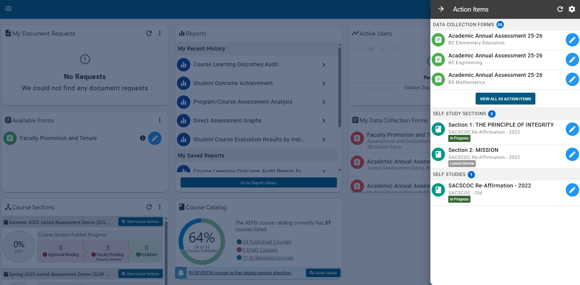Screen dimensions: 580x285
Task: Click the course catalog alert bell icon
Action: coord(181,273)
